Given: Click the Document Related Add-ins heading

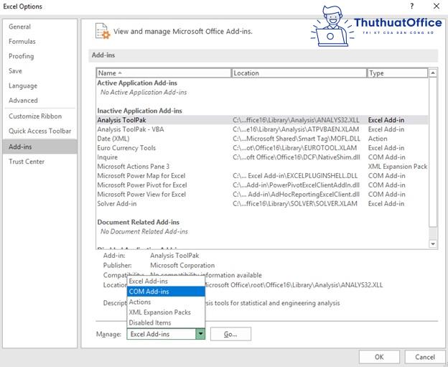Looking at the screenshot, I should tap(139, 222).
